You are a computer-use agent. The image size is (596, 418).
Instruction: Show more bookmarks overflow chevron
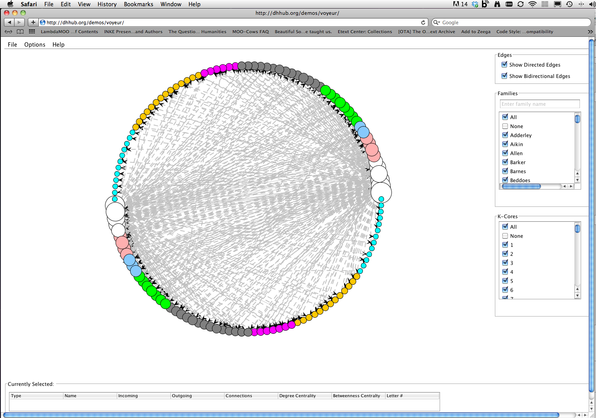590,32
